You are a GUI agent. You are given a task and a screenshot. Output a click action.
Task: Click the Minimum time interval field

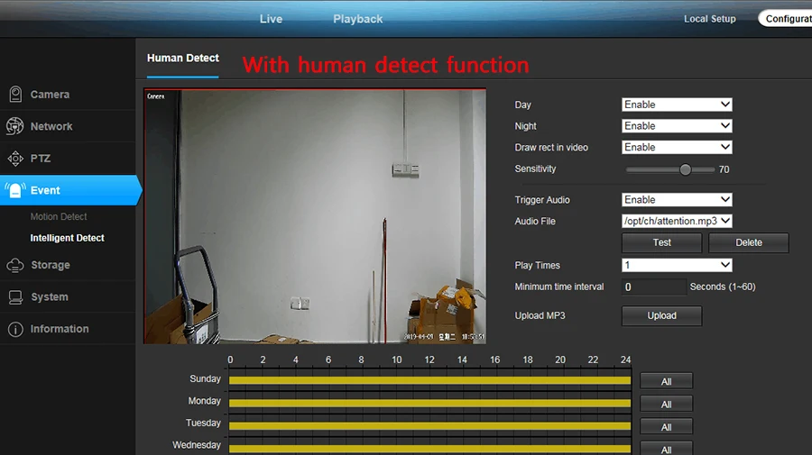pos(654,287)
